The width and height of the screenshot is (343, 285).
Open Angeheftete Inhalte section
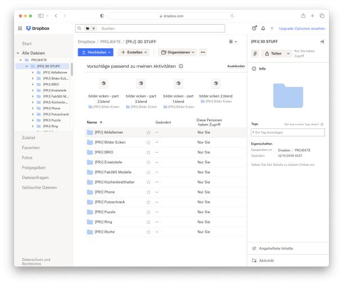click(276, 249)
